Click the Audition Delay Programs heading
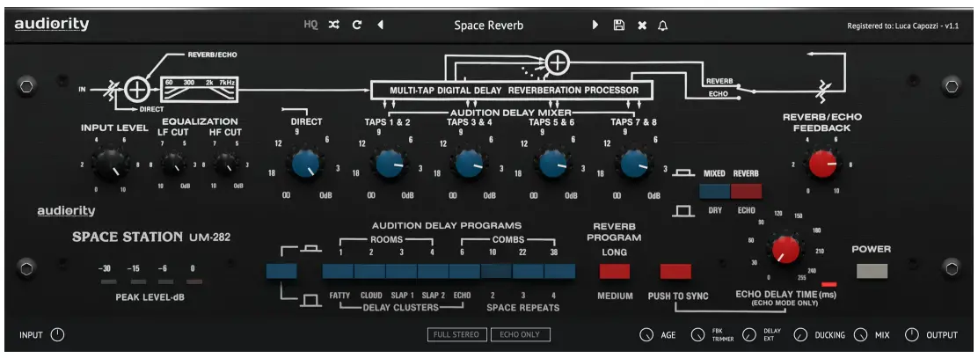Viewport: 978px width, 358px height. (447, 226)
